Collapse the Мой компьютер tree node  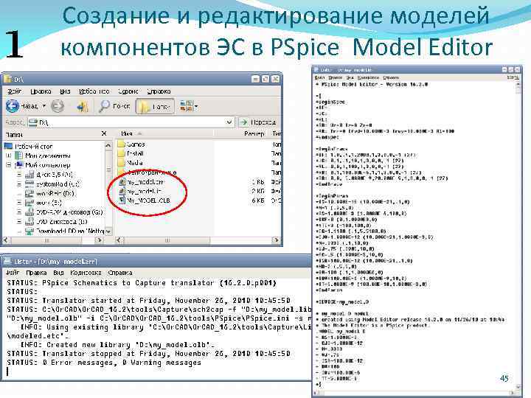coord(8,165)
